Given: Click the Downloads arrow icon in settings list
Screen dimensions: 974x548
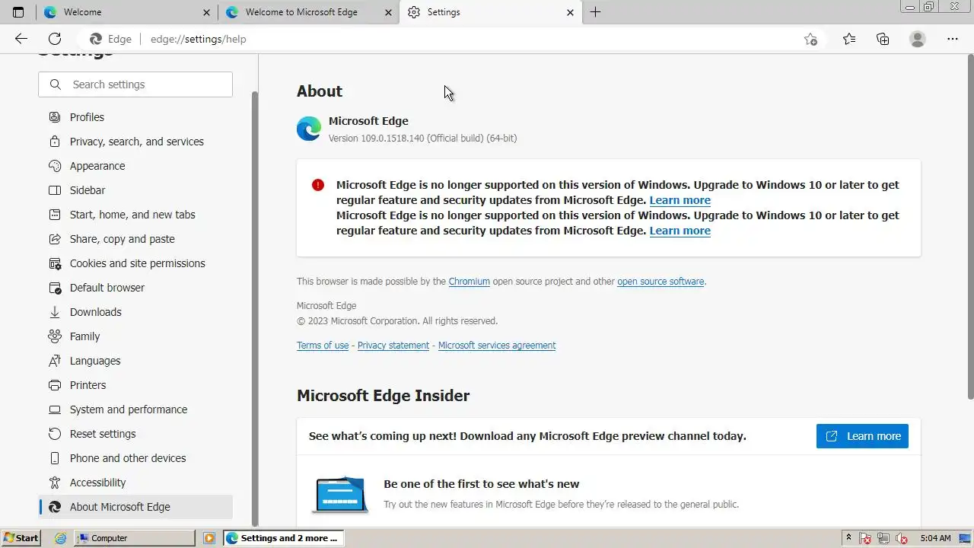Looking at the screenshot, I should (55, 312).
